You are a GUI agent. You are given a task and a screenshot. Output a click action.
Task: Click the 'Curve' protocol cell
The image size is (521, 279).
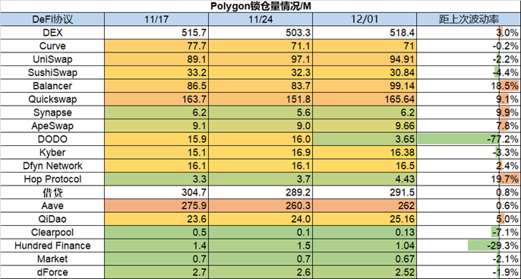point(52,46)
